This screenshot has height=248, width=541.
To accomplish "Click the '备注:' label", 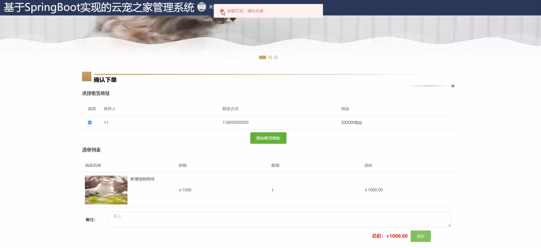I will click(x=90, y=219).
